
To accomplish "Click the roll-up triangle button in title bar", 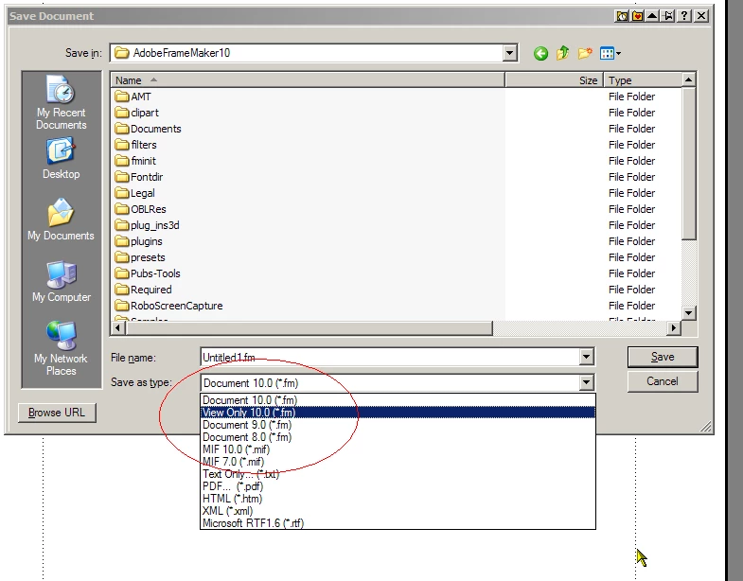I will pyautogui.click(x=652, y=16).
